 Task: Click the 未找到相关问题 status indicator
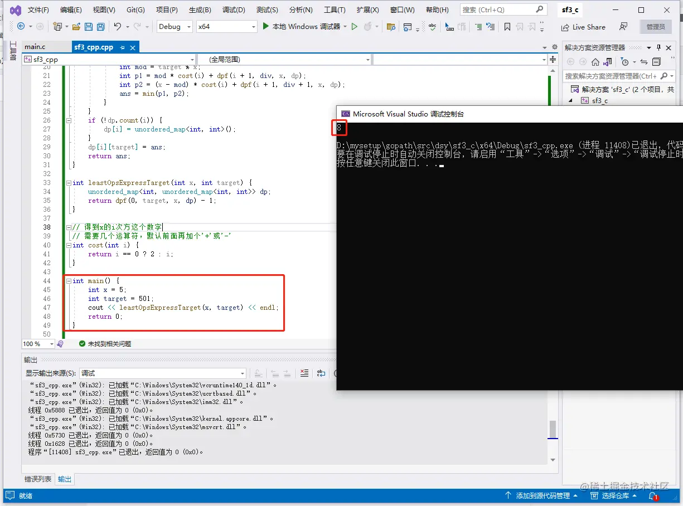point(105,344)
